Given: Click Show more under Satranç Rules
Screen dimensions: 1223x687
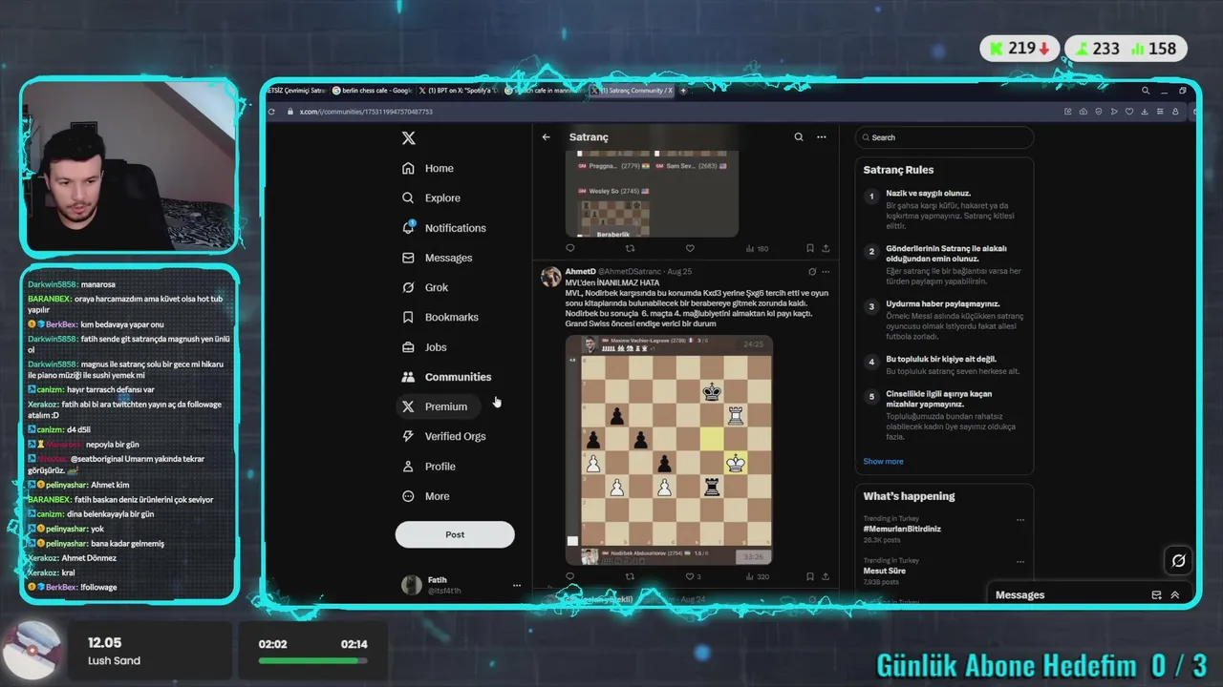Looking at the screenshot, I should pos(883,461).
